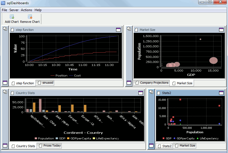Click Population legend swatch in Country Stats

click(36, 138)
